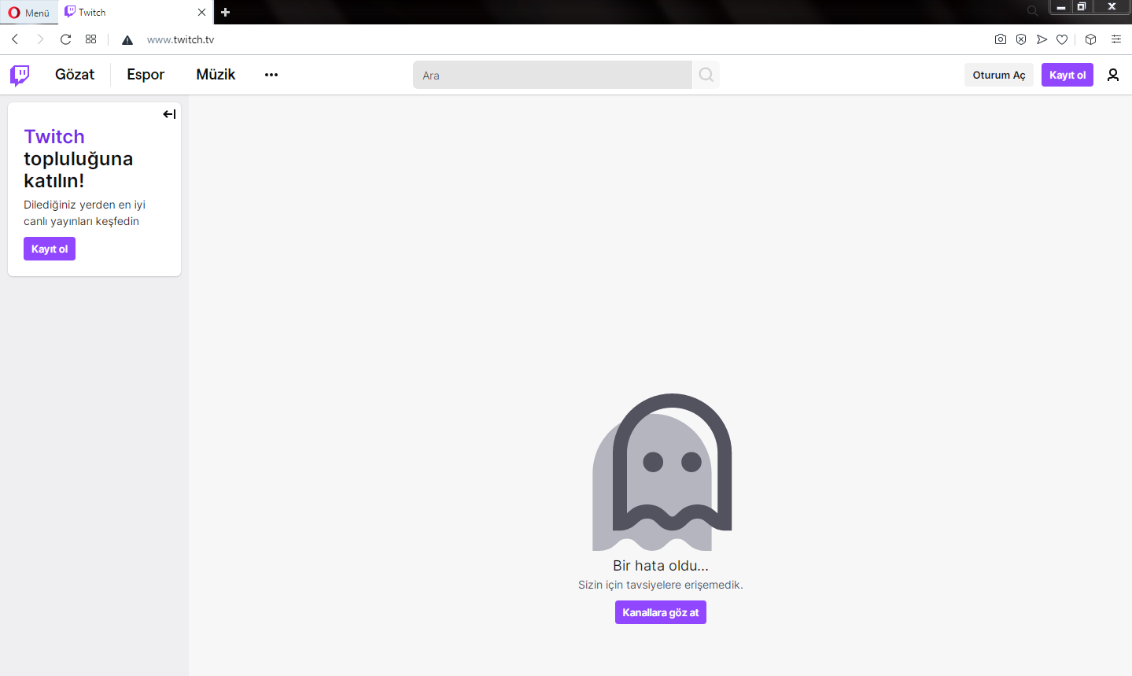Click the Kanallara göz at button
The image size is (1132, 676).
coord(660,611)
